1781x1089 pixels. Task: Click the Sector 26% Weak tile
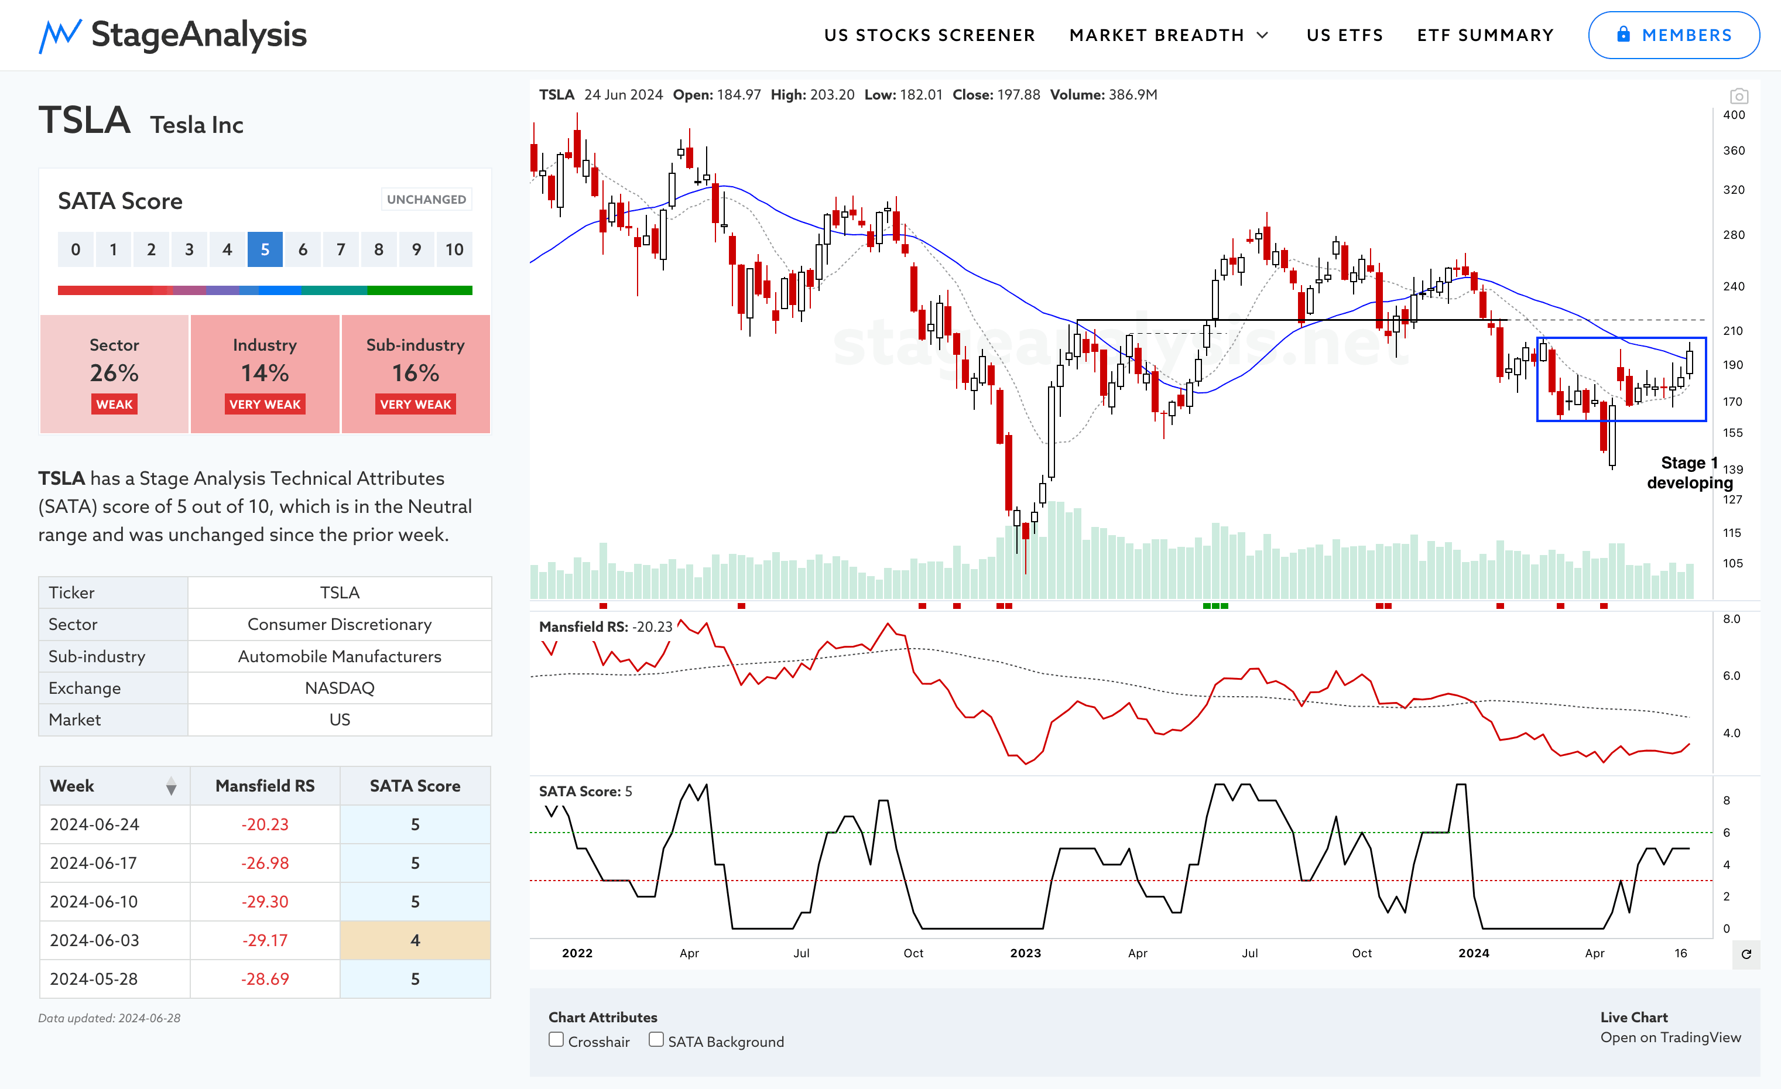coord(114,374)
